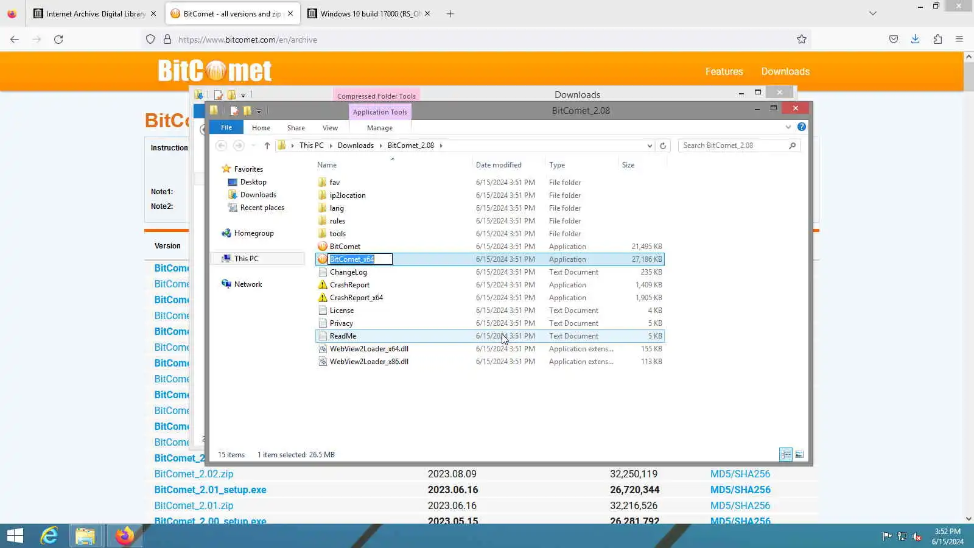Viewport: 974px width, 548px height.
Task: Select Recent places in navigation pane
Action: tap(262, 208)
